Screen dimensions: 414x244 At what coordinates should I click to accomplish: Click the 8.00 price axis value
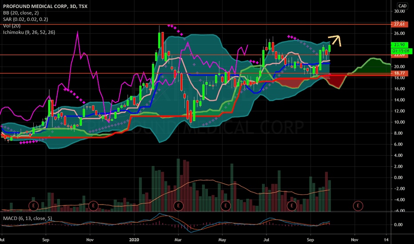coord(399,133)
